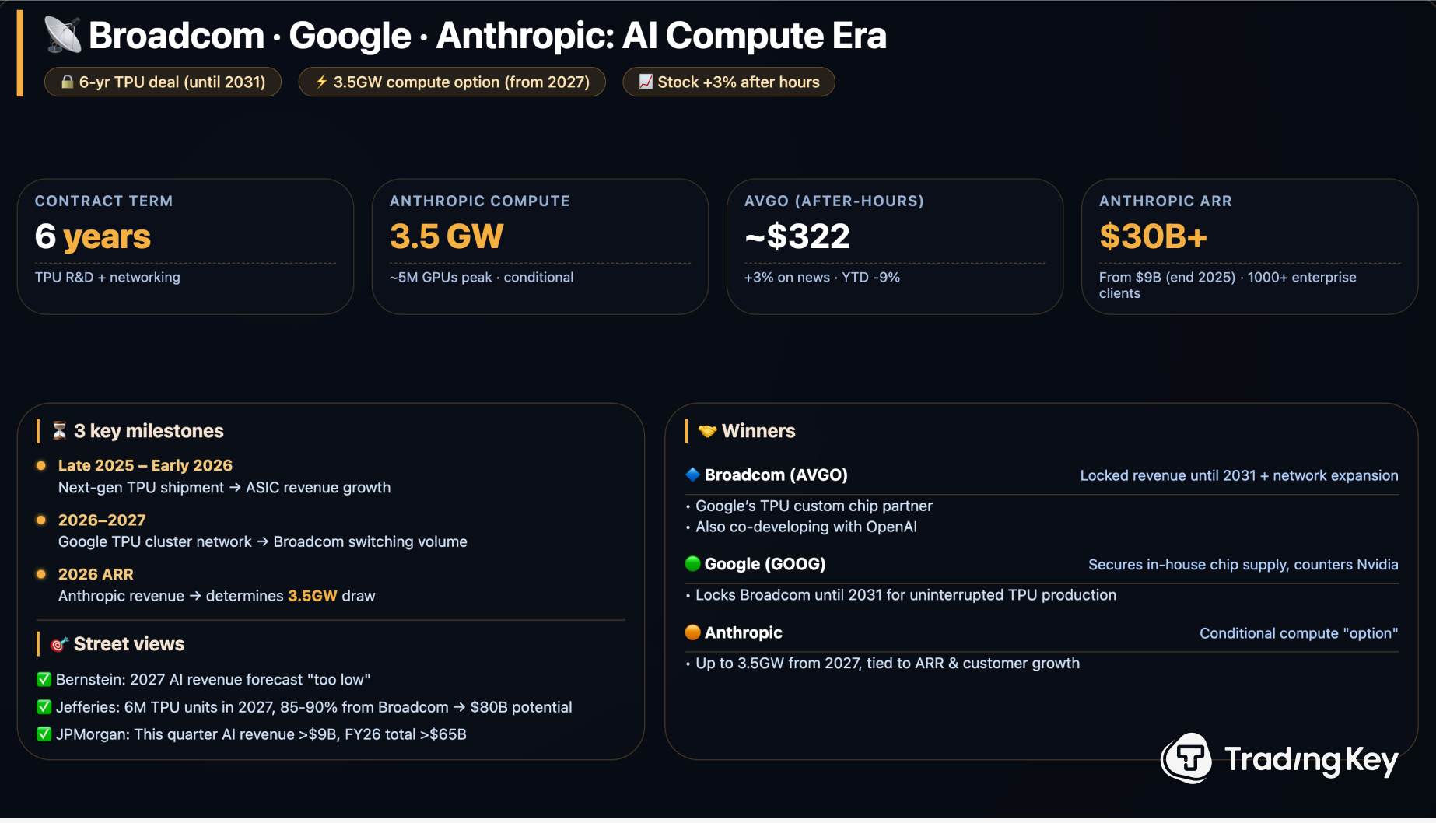Select the 3.5GW compute option pill tag
The height and width of the screenshot is (823, 1436).
click(452, 82)
